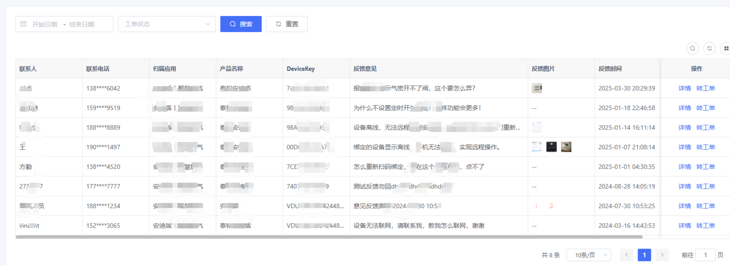Click the 开始日期 start date field
This screenshot has height=266, width=730.
(45, 25)
